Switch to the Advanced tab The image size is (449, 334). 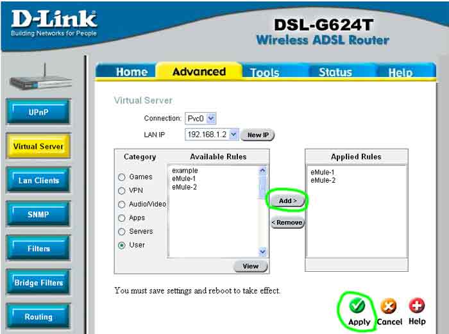199,71
